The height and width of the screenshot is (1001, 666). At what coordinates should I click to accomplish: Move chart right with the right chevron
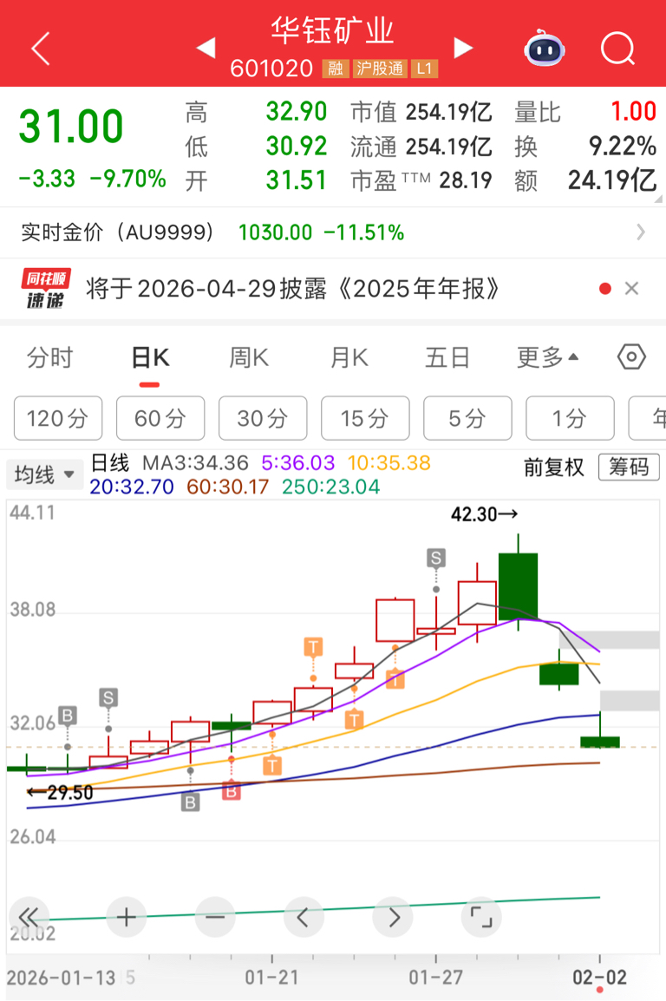[393, 918]
